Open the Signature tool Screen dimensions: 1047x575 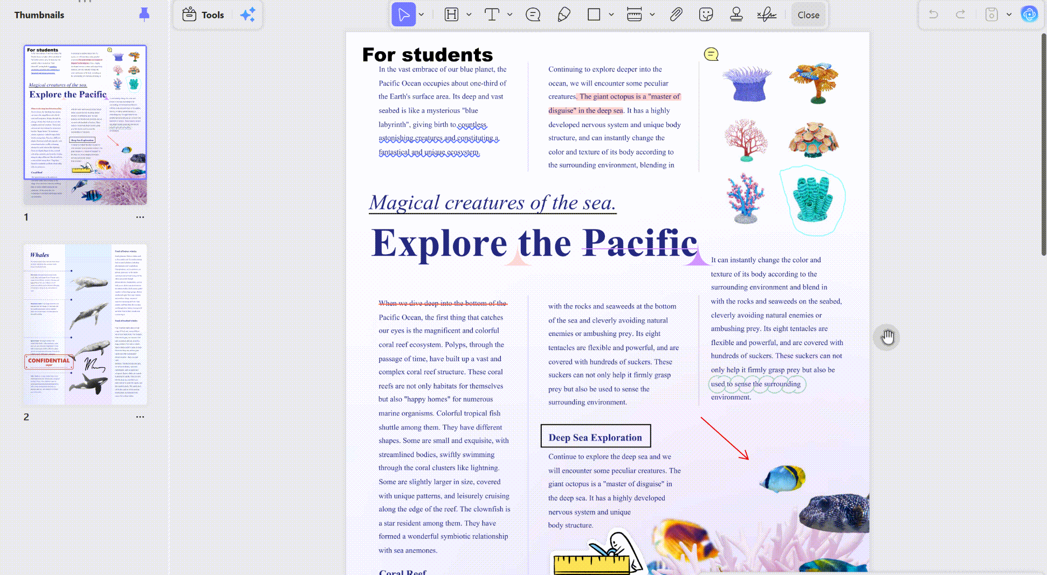[x=766, y=15]
